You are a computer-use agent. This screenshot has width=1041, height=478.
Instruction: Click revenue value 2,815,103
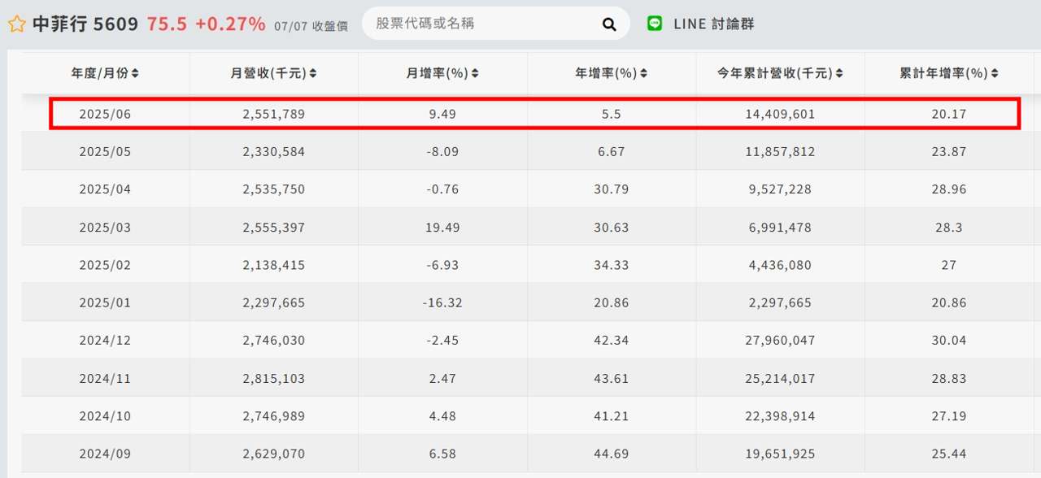(273, 379)
